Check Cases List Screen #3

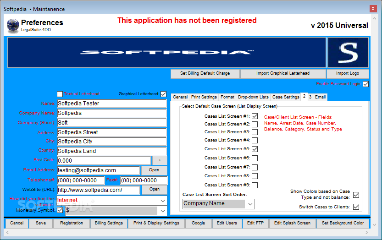tap(255, 132)
